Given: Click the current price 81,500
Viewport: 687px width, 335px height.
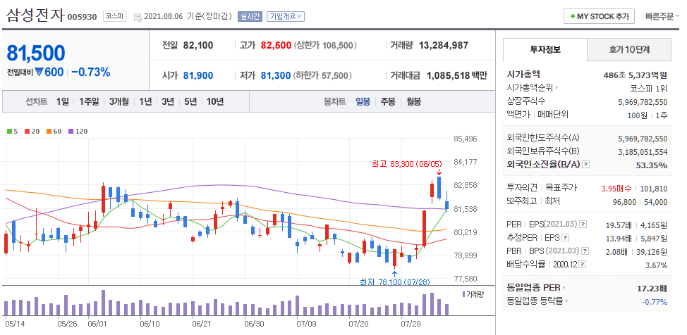Looking at the screenshot, I should pos(36,53).
